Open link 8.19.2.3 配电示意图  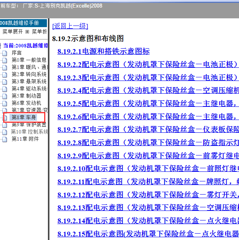[148, 77]
